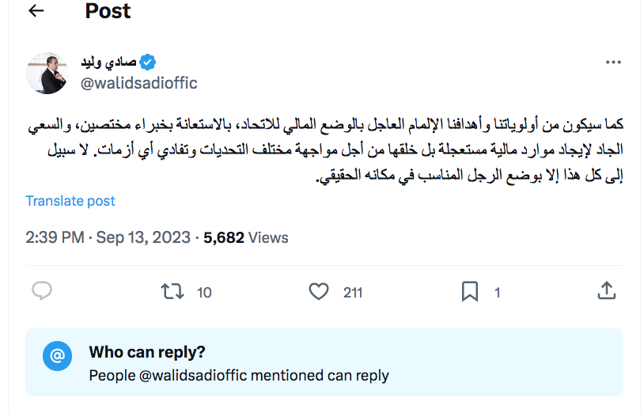Viewport: 644px width, 413px height.
Task: View the 5,682 Views count
Action: pyautogui.click(x=246, y=237)
